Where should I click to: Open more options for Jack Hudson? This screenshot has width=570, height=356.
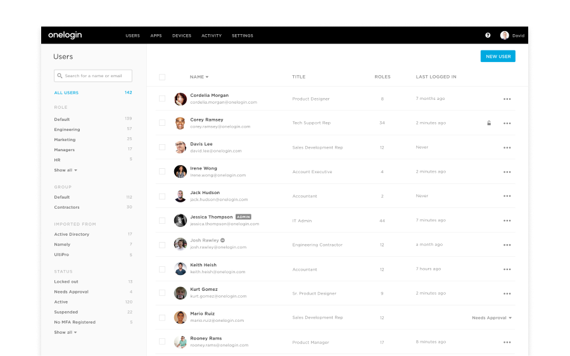(x=507, y=196)
